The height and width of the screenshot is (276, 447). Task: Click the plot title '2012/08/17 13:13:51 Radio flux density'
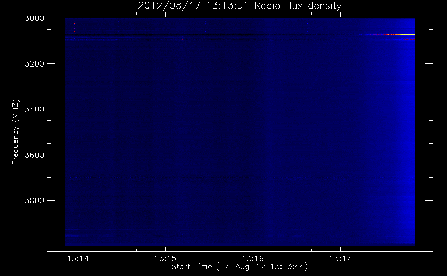tap(240, 6)
